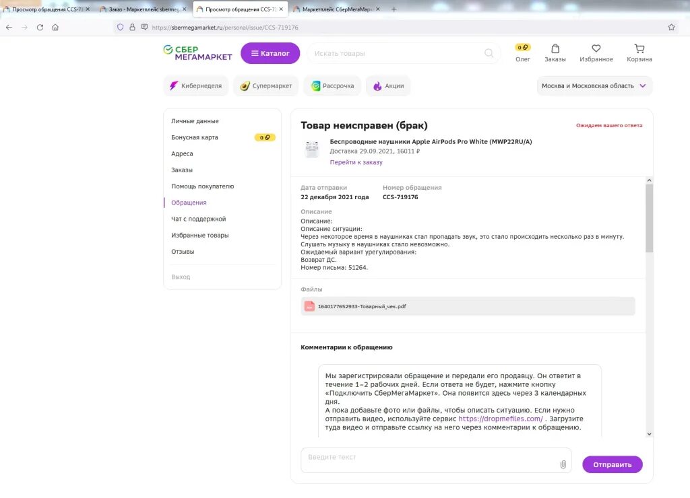This screenshot has width=690, height=498.
Task: Go back with the browser back arrow
Action: (9, 27)
